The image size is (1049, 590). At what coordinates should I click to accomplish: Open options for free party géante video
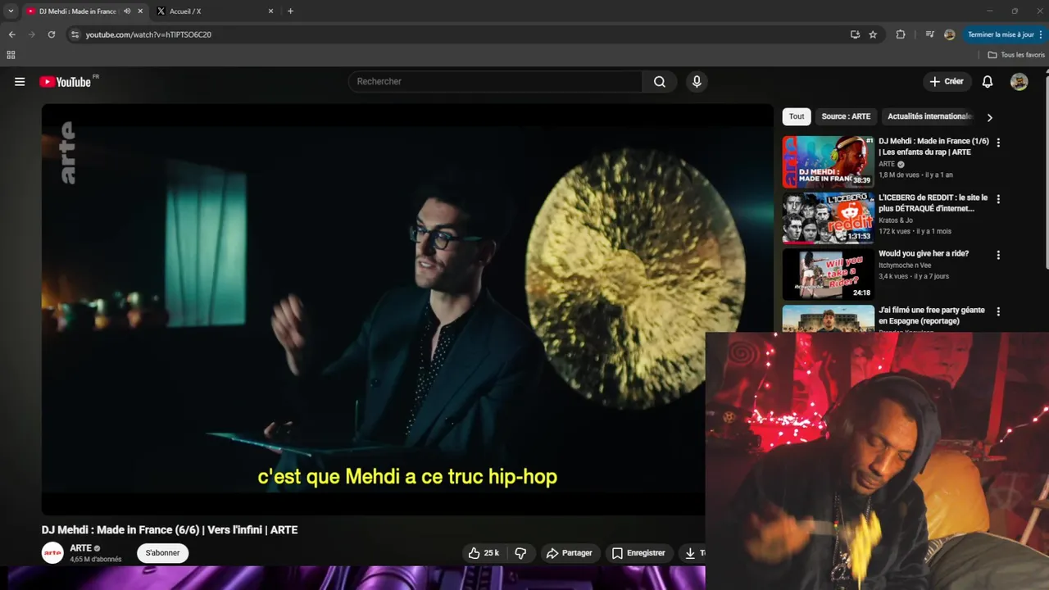(x=998, y=312)
